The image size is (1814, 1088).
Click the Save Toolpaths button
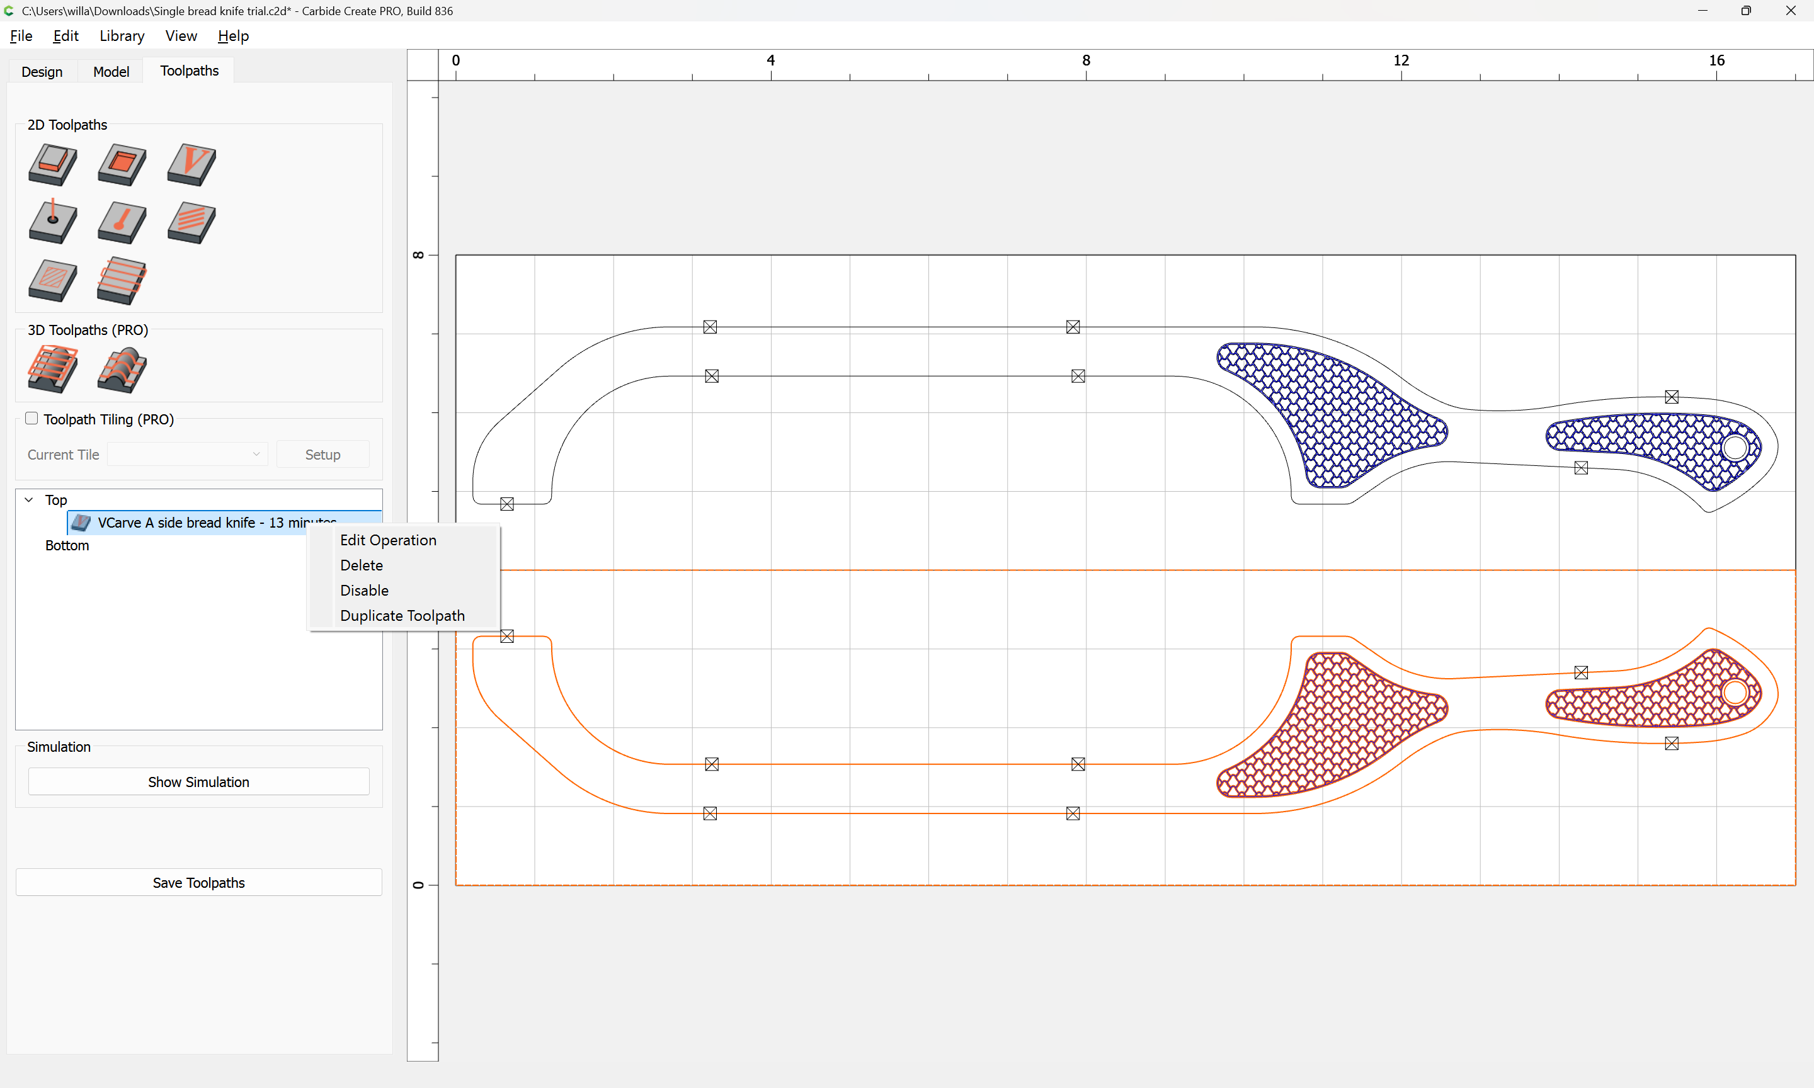[198, 883]
